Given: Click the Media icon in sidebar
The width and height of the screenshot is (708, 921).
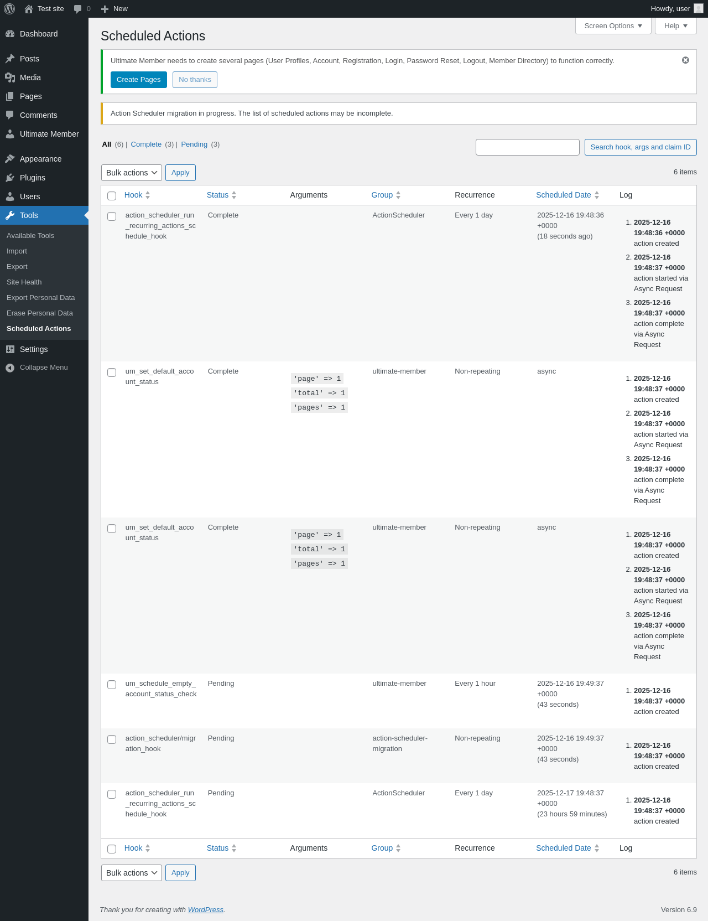Looking at the screenshot, I should [x=10, y=77].
